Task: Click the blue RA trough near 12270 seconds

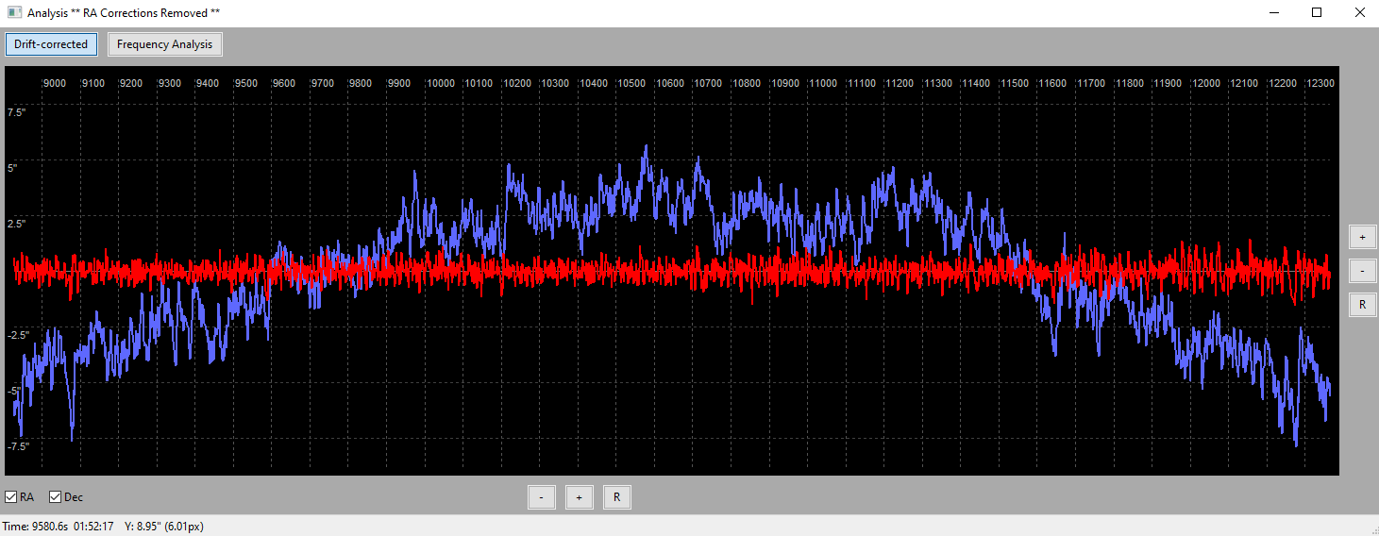Action: point(1296,444)
